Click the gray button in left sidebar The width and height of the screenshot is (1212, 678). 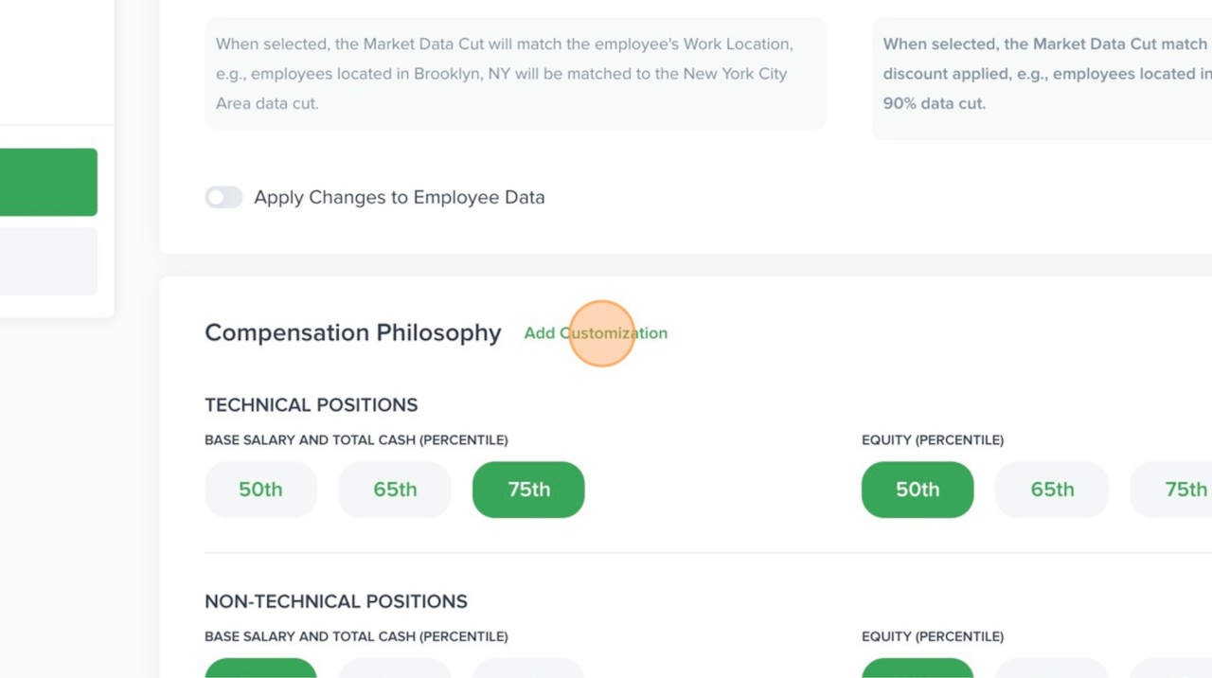coord(47,261)
